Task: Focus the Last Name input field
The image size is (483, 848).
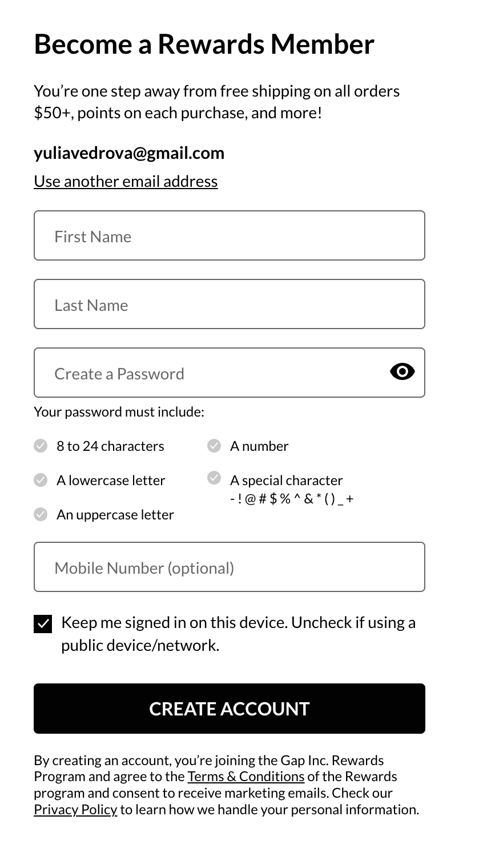Action: coord(229,305)
